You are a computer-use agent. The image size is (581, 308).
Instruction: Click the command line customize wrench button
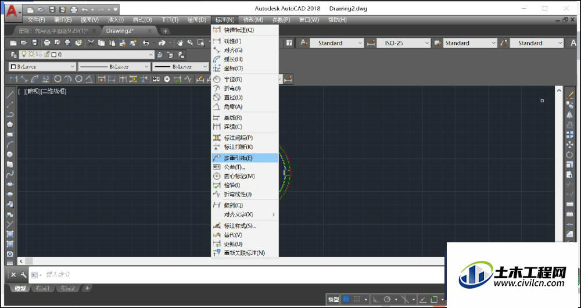click(x=23, y=275)
